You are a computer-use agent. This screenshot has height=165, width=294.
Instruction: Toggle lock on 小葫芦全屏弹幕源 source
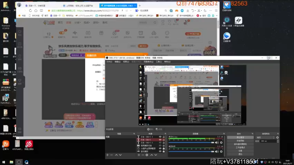point(164,148)
